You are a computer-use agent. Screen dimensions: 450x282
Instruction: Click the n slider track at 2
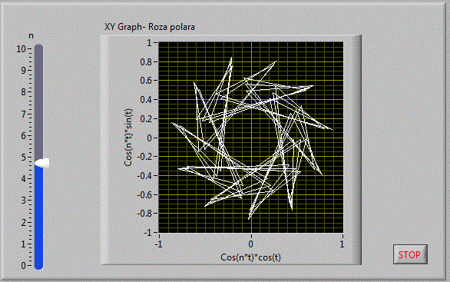pos(38,223)
